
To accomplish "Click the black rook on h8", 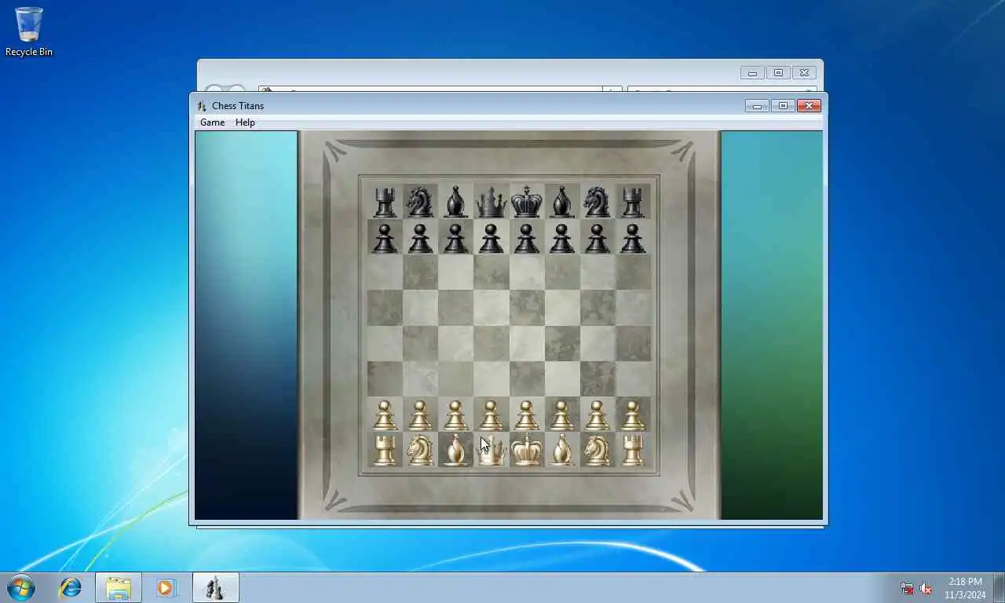I will click(633, 202).
